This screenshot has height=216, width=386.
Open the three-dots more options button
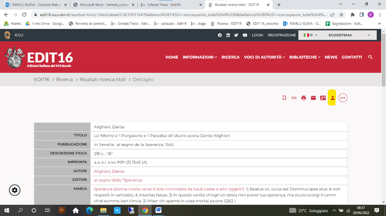click(343, 98)
